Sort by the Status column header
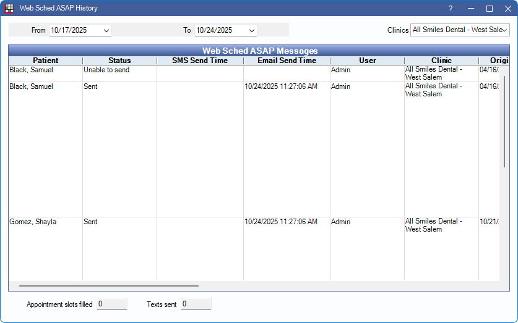The image size is (518, 323). point(119,61)
